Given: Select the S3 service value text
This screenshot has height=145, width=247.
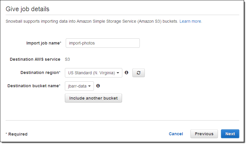Looking at the screenshot, I should (68, 59).
